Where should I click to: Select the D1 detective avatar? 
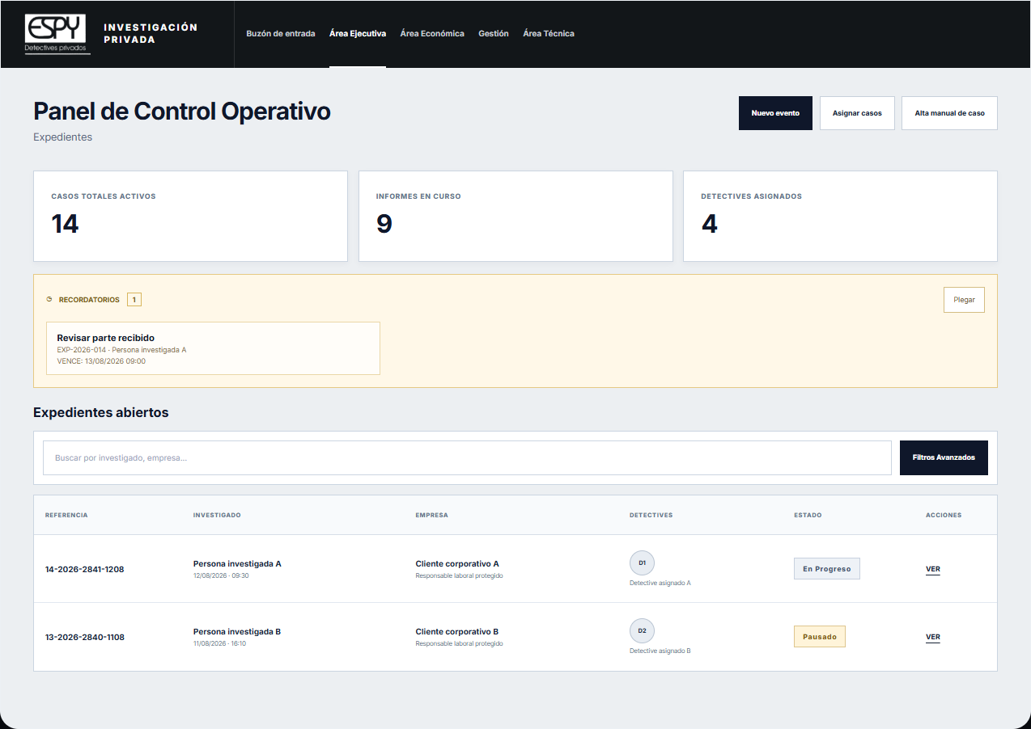point(642,563)
